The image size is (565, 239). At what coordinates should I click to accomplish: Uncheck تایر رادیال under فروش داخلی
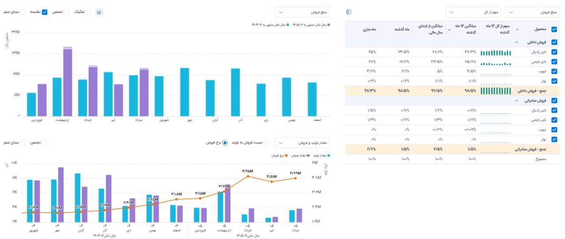coord(554,52)
